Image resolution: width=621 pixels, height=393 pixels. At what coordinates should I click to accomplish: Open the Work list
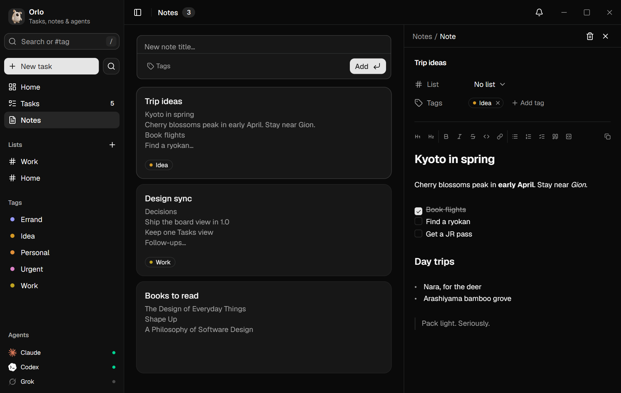click(x=62, y=162)
